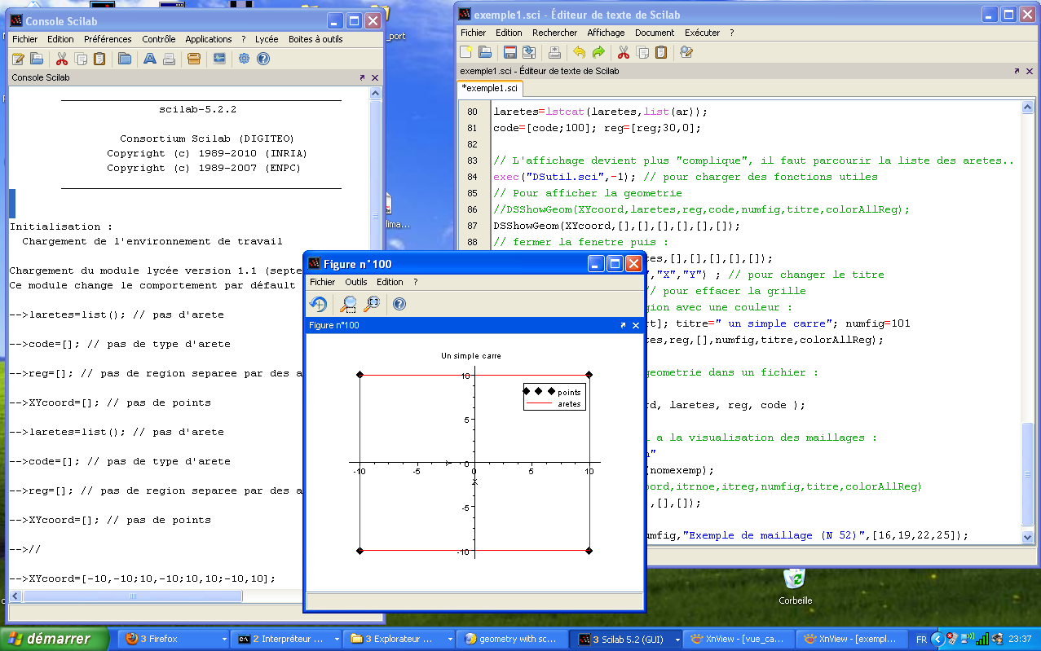
Task: Open the Affichage menu in the text editor
Action: click(607, 33)
